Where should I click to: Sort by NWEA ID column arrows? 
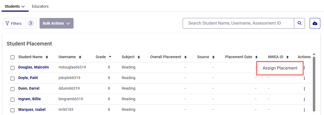(287, 57)
